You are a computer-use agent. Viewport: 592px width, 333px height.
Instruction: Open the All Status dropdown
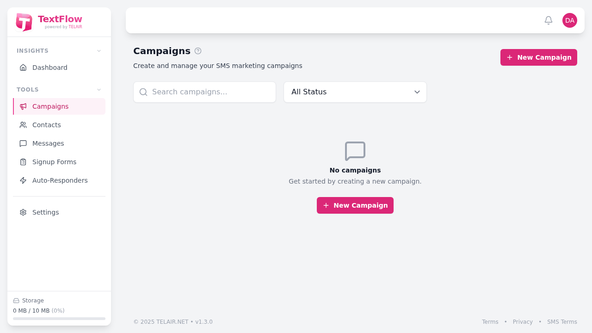pos(355,92)
